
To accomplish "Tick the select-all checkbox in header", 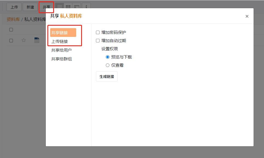I will (11, 30).
